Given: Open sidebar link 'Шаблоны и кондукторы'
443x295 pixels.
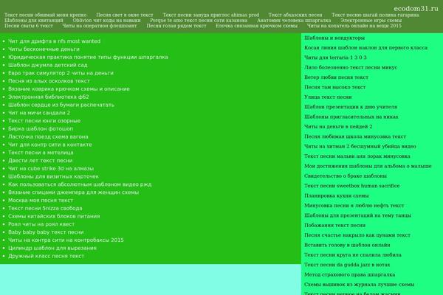Looking at the screenshot, I should (x=334, y=38).
